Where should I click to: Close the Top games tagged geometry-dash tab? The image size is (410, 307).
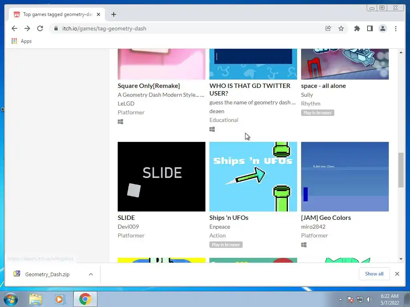point(98,14)
